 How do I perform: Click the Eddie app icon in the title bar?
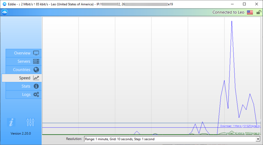[4, 4]
